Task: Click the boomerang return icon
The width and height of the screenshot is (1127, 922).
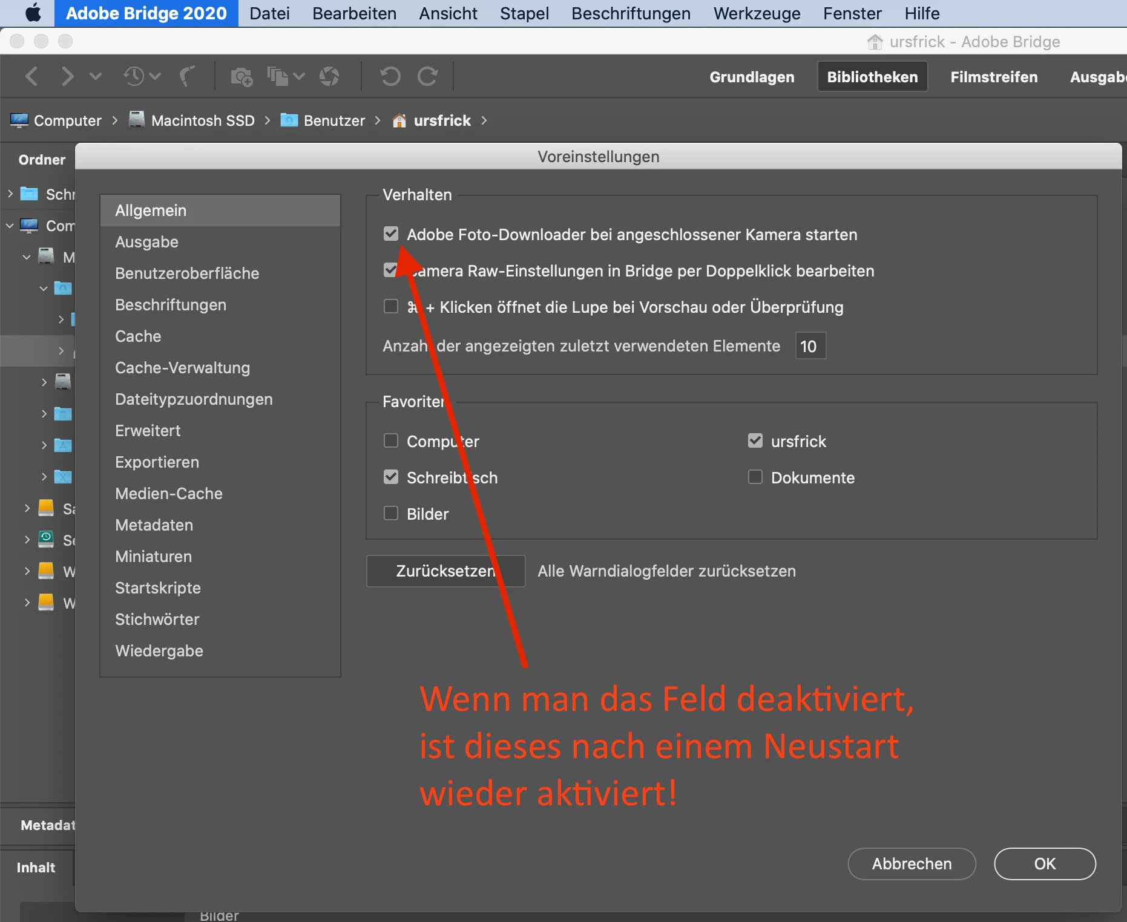Action: 187,76
